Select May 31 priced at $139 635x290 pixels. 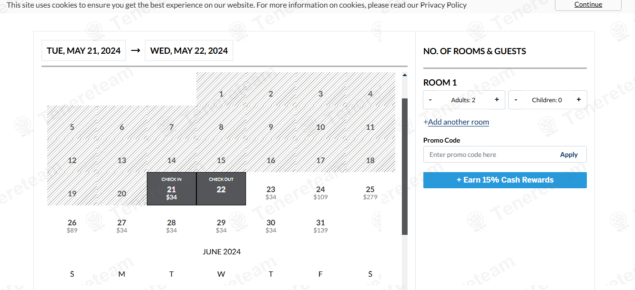[320, 225]
